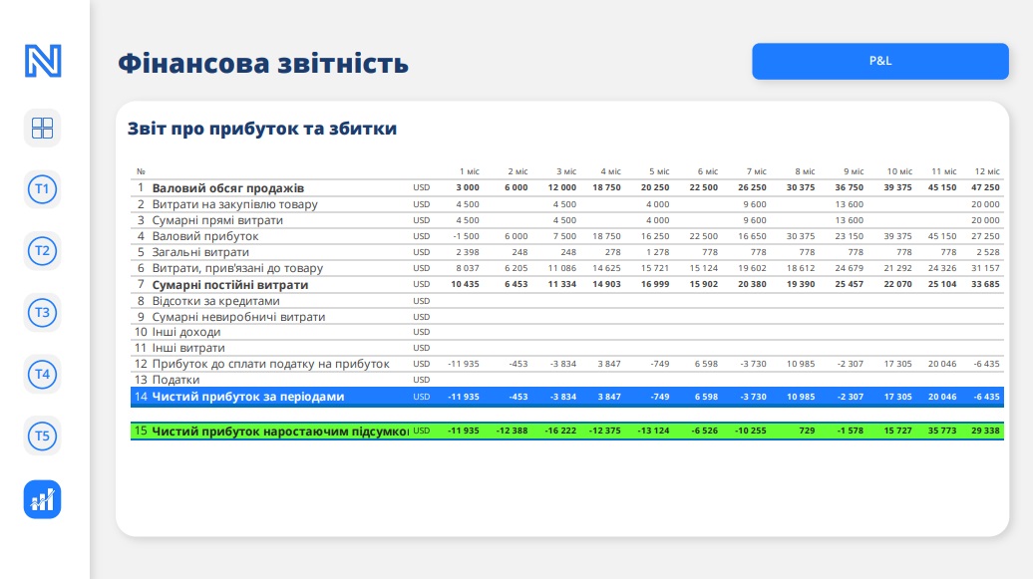This screenshot has width=1033, height=579.
Task: Click the "2 398" general expenses value
Action: (x=468, y=252)
